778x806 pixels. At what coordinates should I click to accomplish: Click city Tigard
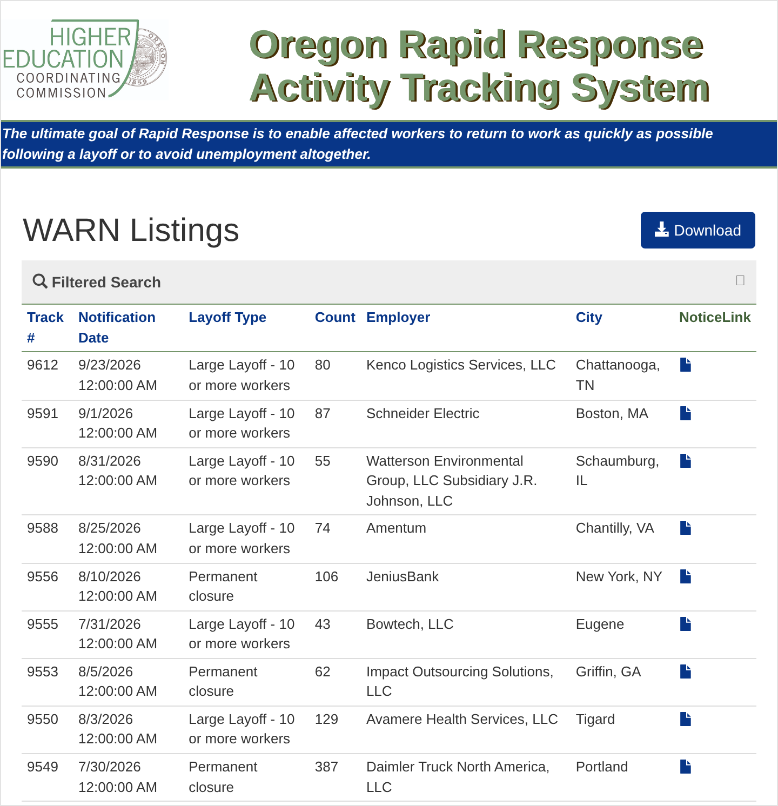595,719
